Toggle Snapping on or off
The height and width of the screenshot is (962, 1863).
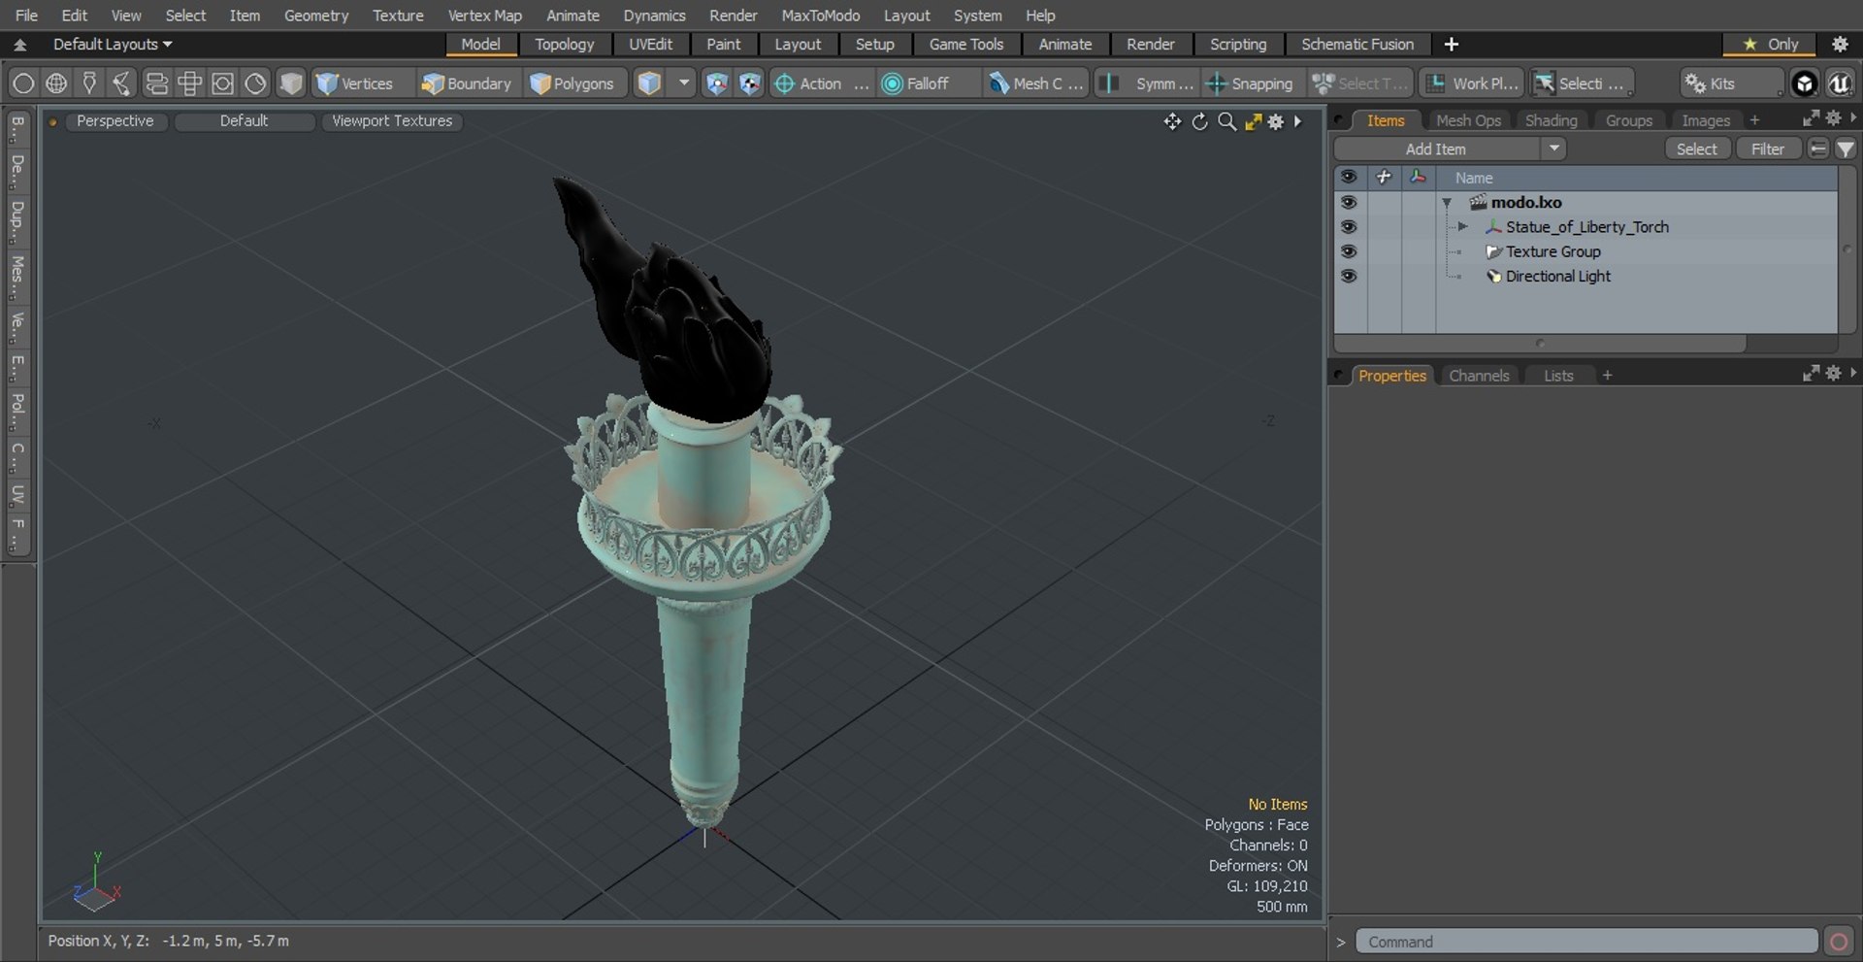point(1249,83)
